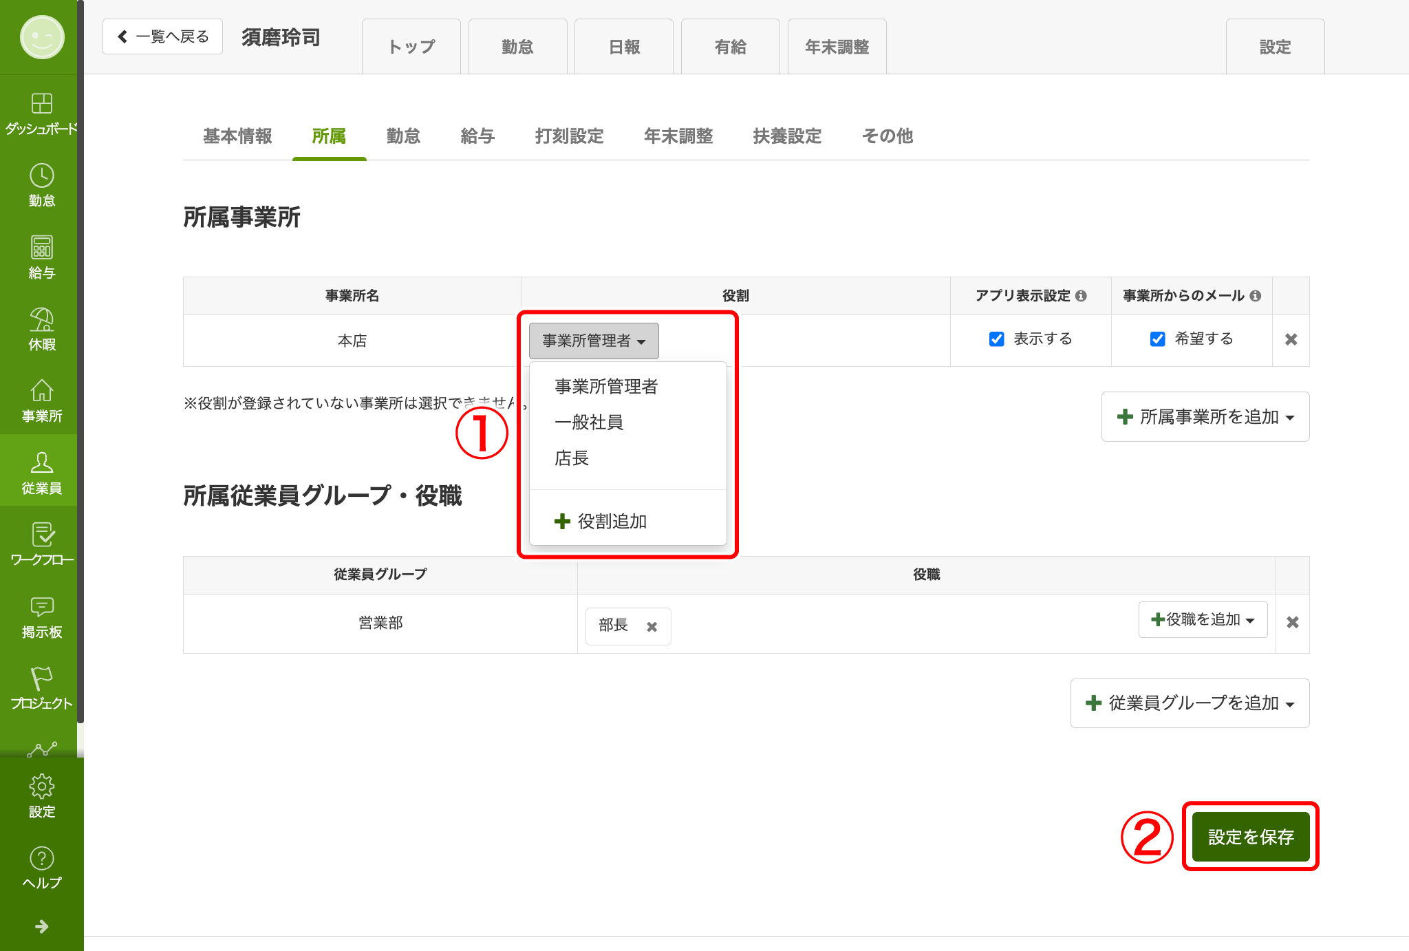Expand the 従業員グループを追加 dropdown

tap(1190, 703)
